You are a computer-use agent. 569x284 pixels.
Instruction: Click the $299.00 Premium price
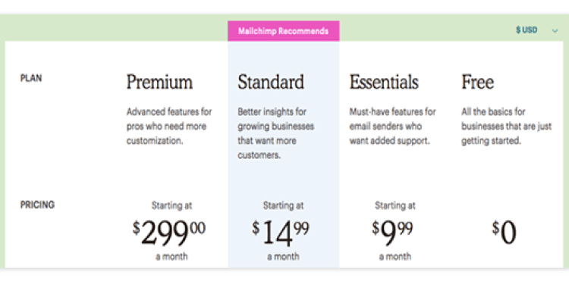[x=169, y=233]
